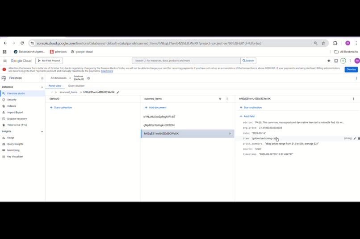Open the My First Project selector
The height and width of the screenshot is (239, 360).
[49, 61]
